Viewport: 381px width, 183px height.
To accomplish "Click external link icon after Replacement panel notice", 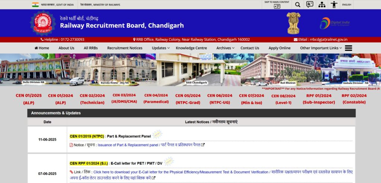I will [203, 145].
